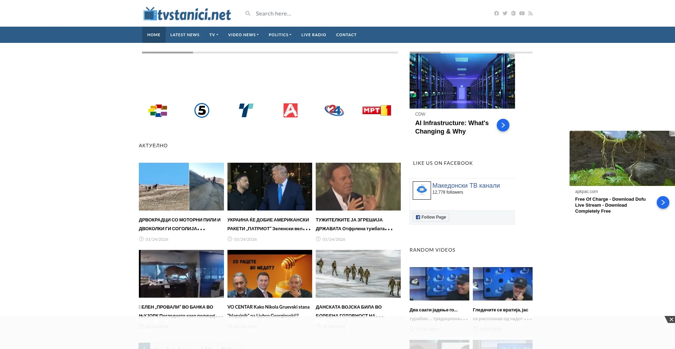Click the Follow Page Facebook button
The width and height of the screenshot is (675, 349).
tap(431, 217)
